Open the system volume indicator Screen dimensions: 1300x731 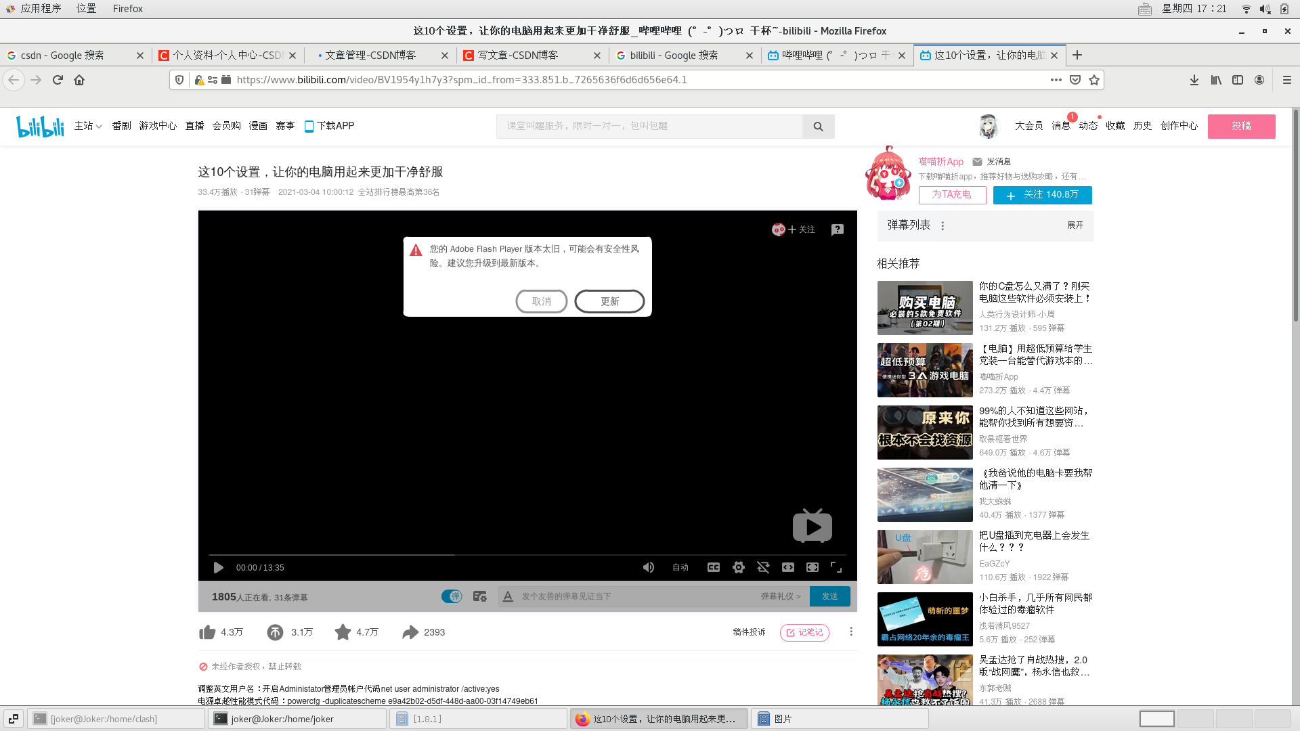point(1265,9)
